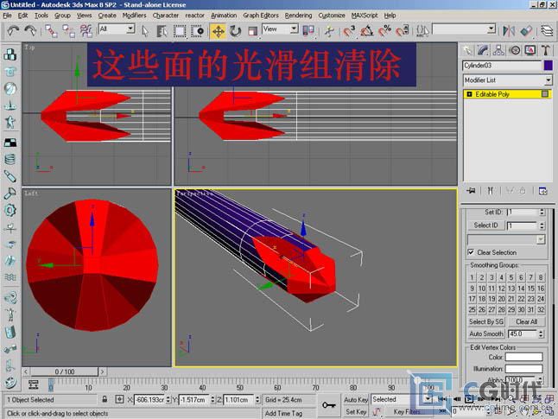Click the Select ID button
Viewport: 558px width, 419px height.
point(485,225)
